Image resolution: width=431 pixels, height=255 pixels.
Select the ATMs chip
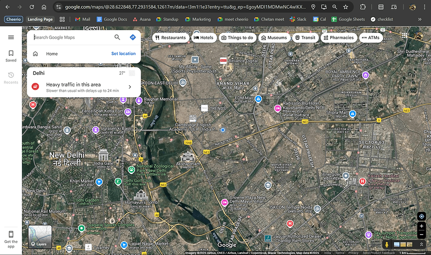[x=371, y=38]
